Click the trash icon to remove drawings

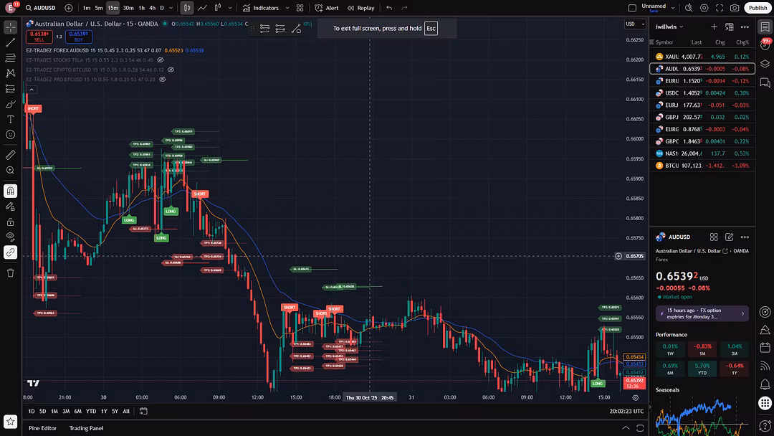pyautogui.click(x=11, y=272)
